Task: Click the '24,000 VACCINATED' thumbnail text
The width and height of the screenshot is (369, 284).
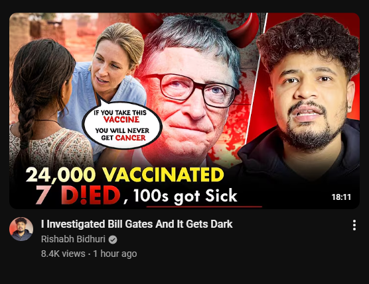Action: tap(125, 175)
